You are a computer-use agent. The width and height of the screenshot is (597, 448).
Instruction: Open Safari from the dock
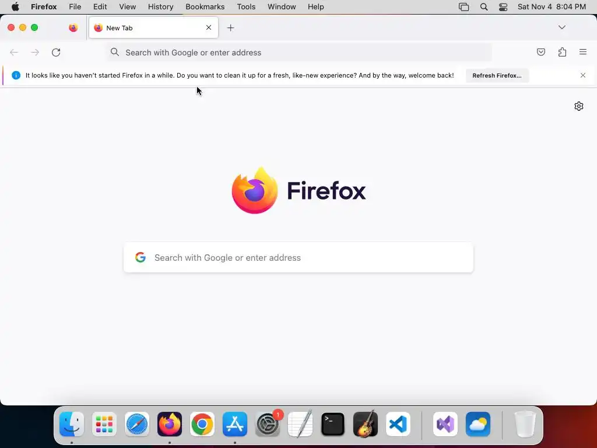[x=137, y=424]
